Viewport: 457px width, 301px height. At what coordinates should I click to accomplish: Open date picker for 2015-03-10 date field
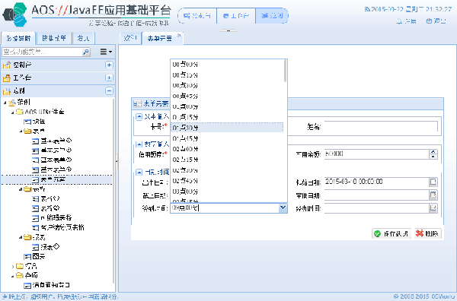pyautogui.click(x=433, y=182)
